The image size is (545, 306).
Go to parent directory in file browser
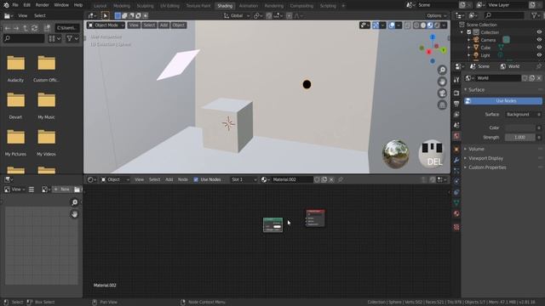click(26, 28)
